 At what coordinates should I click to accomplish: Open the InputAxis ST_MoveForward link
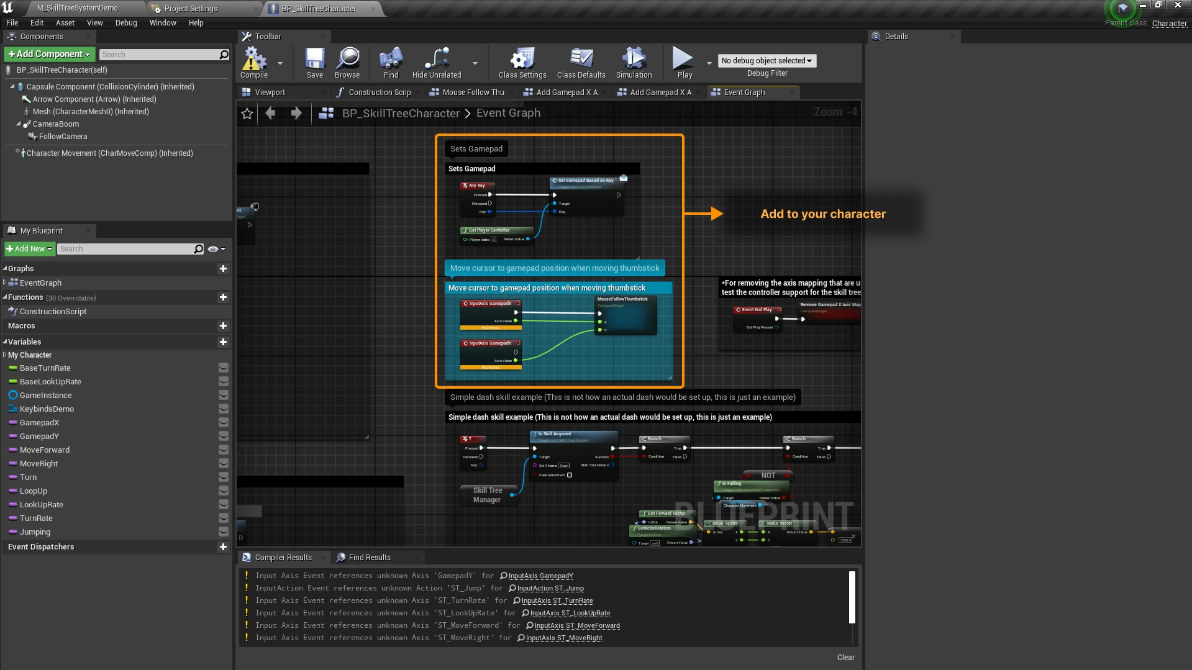click(576, 626)
